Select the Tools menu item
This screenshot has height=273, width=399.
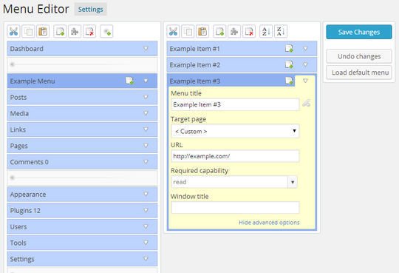(82, 243)
